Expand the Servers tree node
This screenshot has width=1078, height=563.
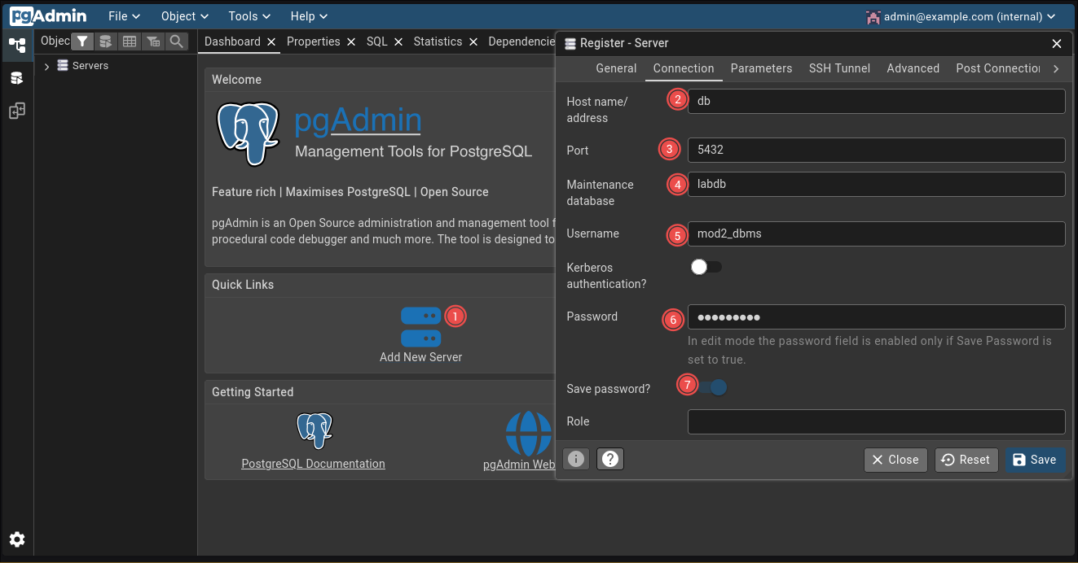click(x=46, y=66)
